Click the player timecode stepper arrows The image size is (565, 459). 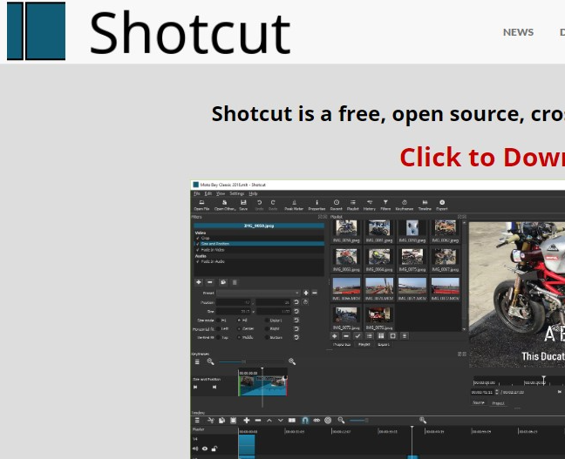click(497, 392)
